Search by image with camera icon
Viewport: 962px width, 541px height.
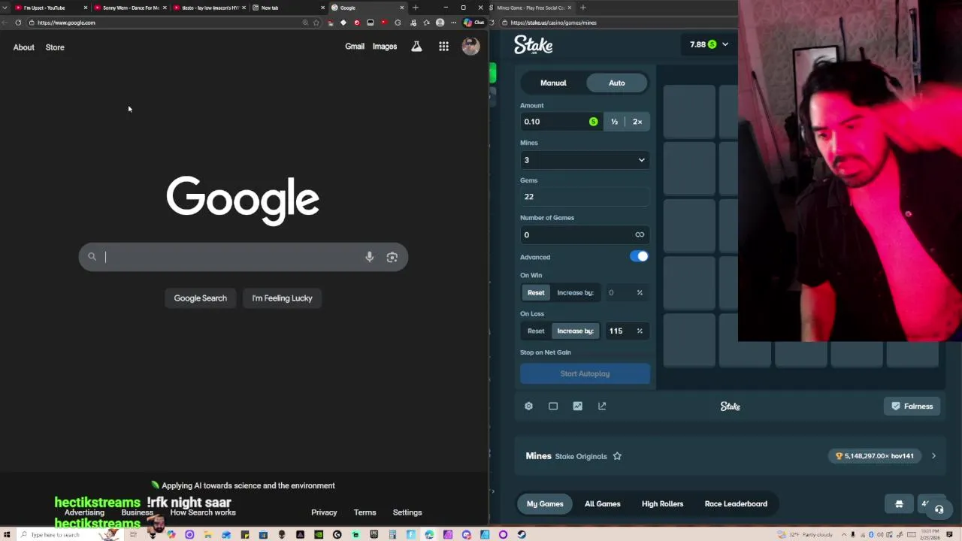[x=392, y=257]
